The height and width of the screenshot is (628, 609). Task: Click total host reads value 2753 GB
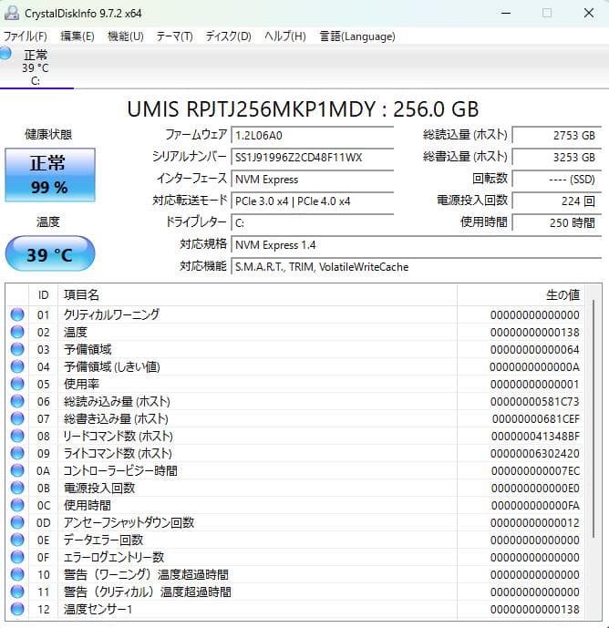[x=557, y=136]
